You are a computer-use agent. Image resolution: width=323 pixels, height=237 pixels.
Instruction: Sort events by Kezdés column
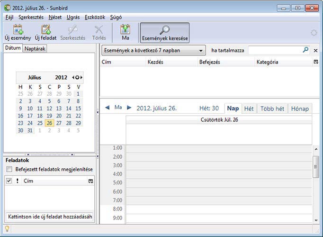click(x=171, y=62)
